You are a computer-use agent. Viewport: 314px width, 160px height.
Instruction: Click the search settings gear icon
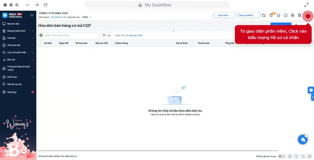tap(41, 35)
